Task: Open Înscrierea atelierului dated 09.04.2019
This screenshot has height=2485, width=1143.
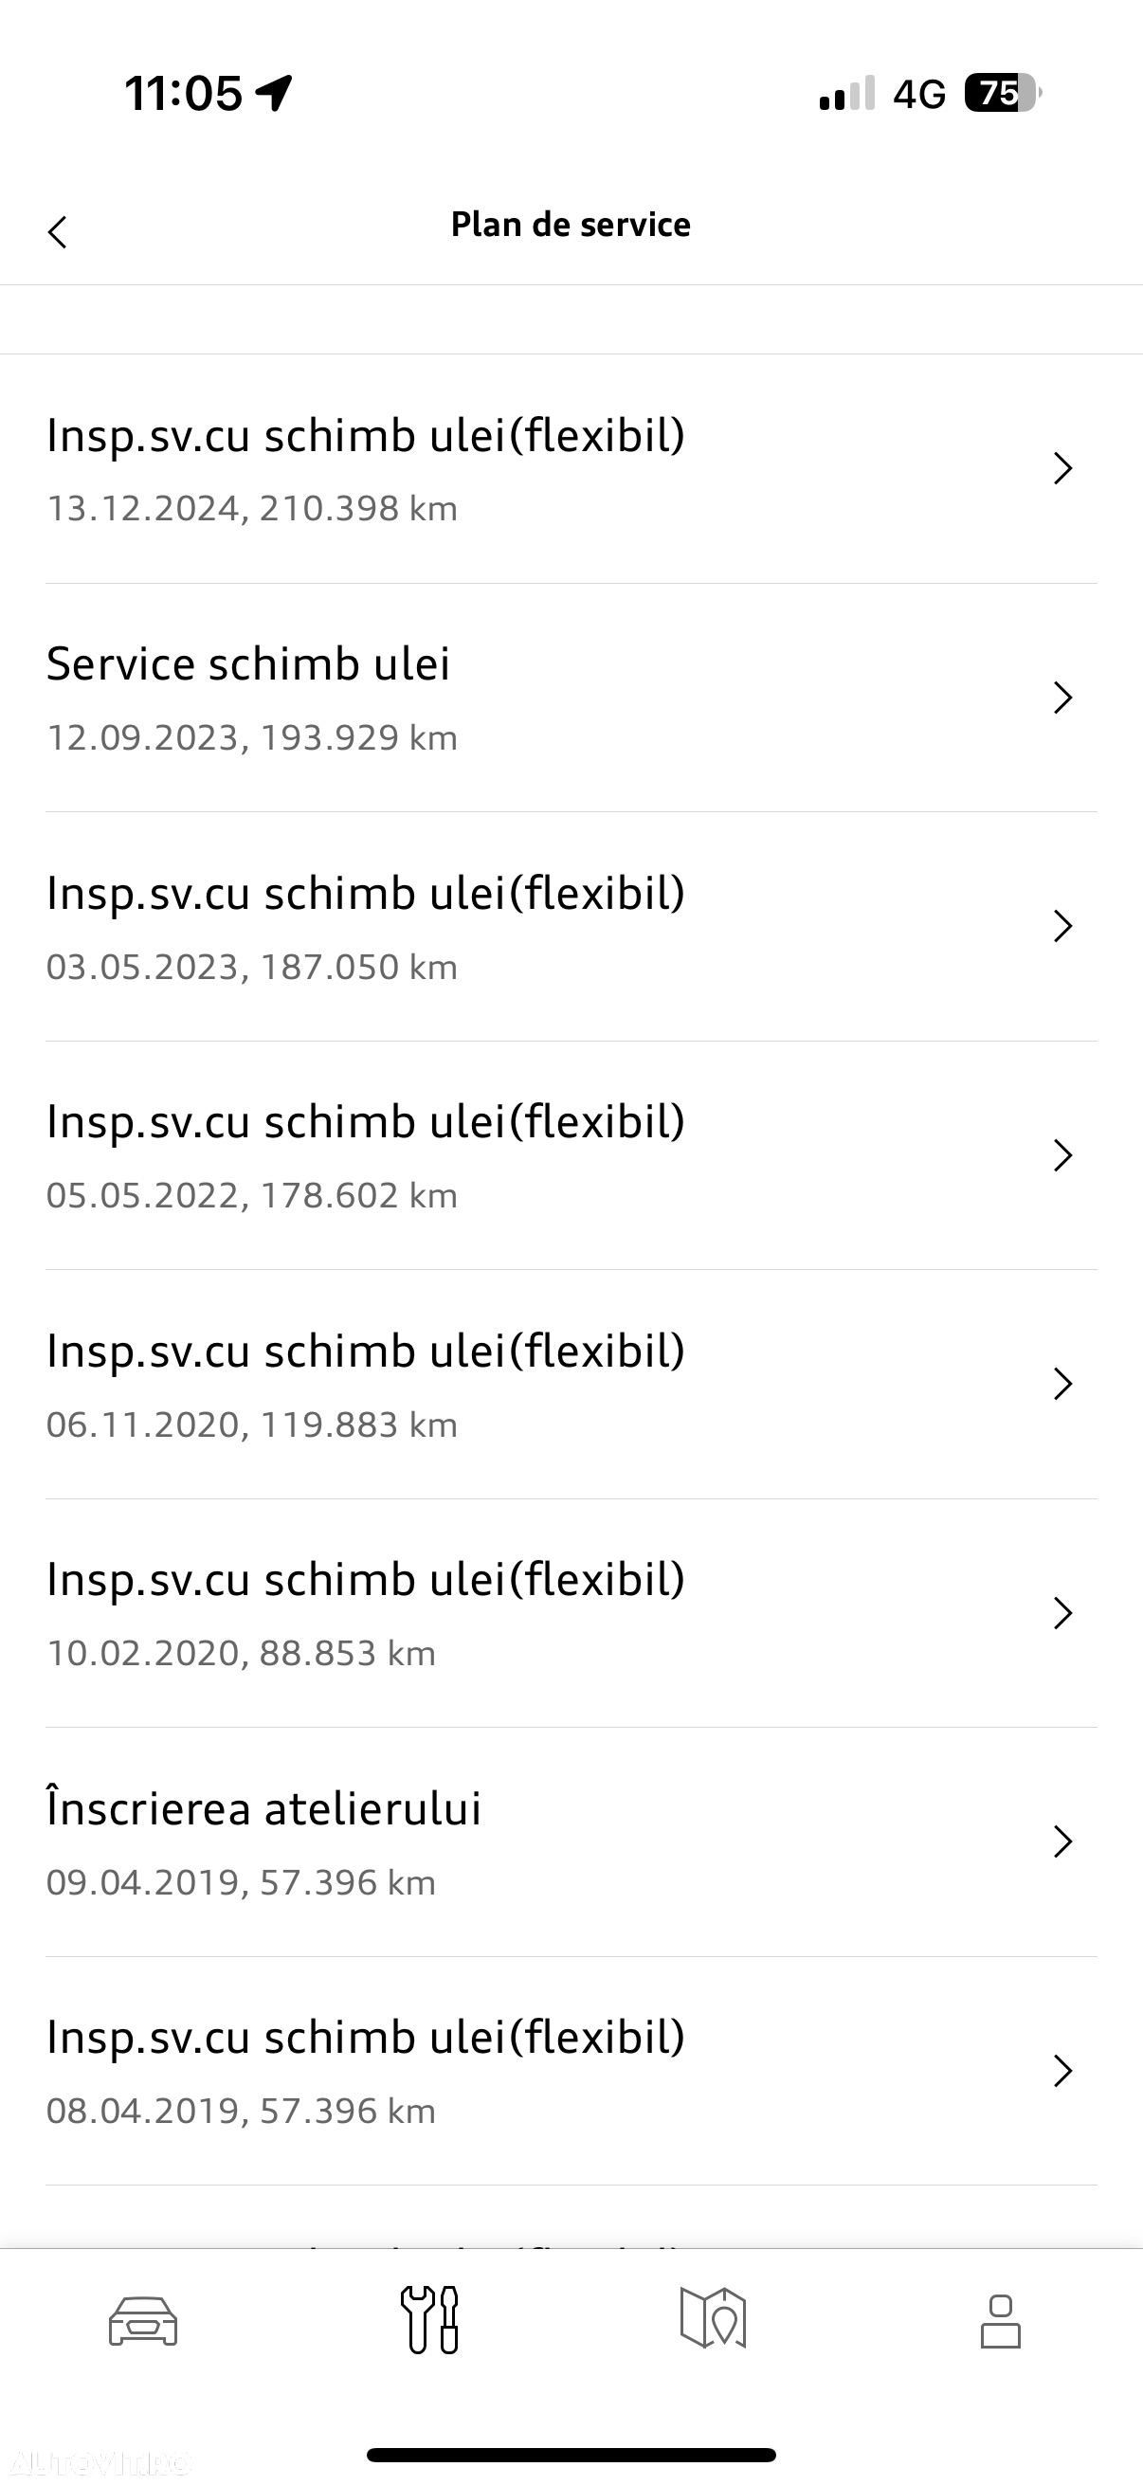Action: (x=571, y=1842)
